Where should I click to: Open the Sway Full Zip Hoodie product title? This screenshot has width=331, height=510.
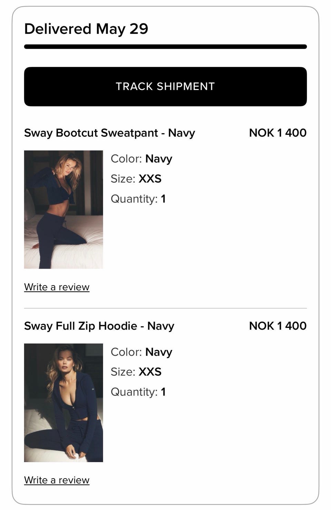coord(99,326)
